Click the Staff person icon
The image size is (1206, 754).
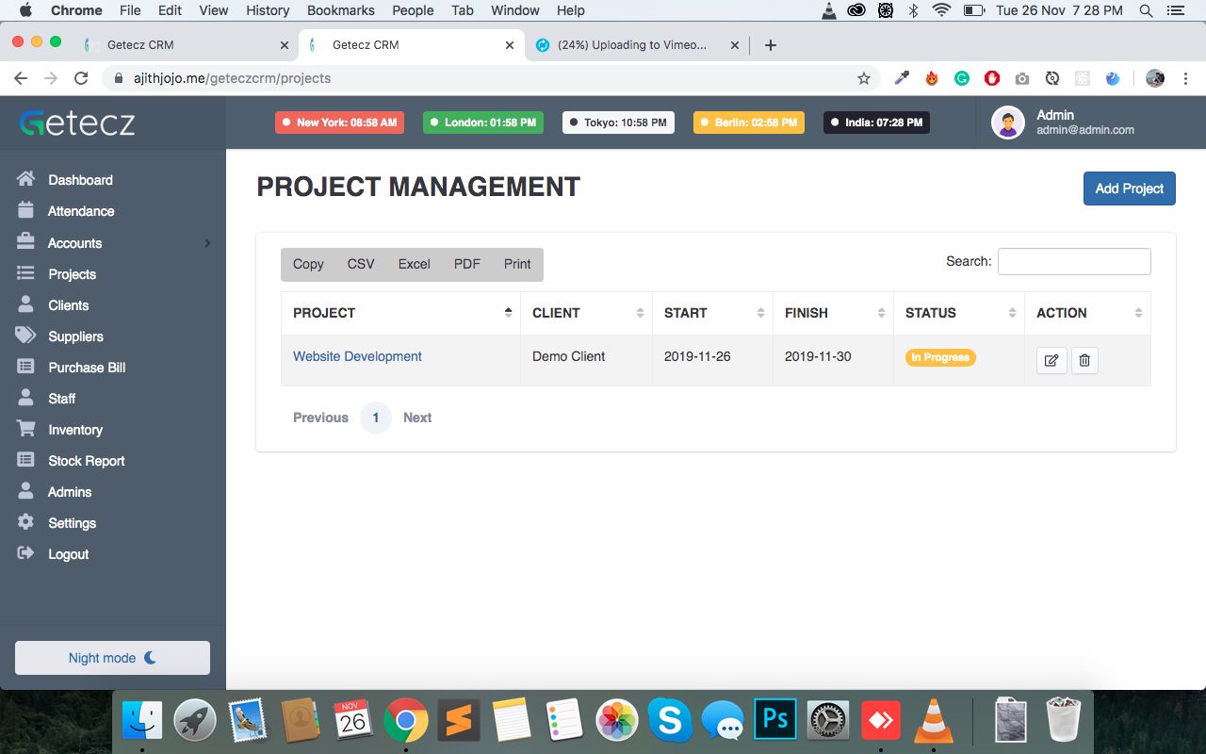tap(26, 398)
